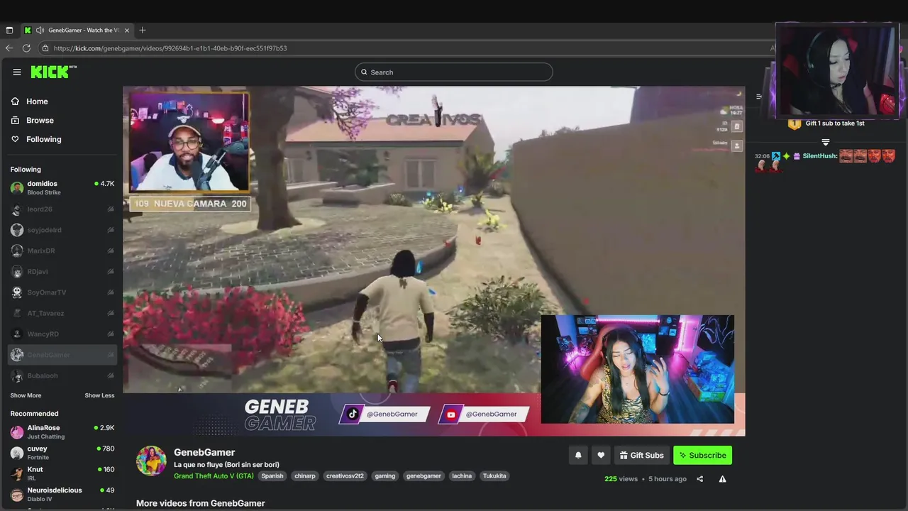Select the Spanish tag
The height and width of the screenshot is (511, 908).
tap(272, 476)
